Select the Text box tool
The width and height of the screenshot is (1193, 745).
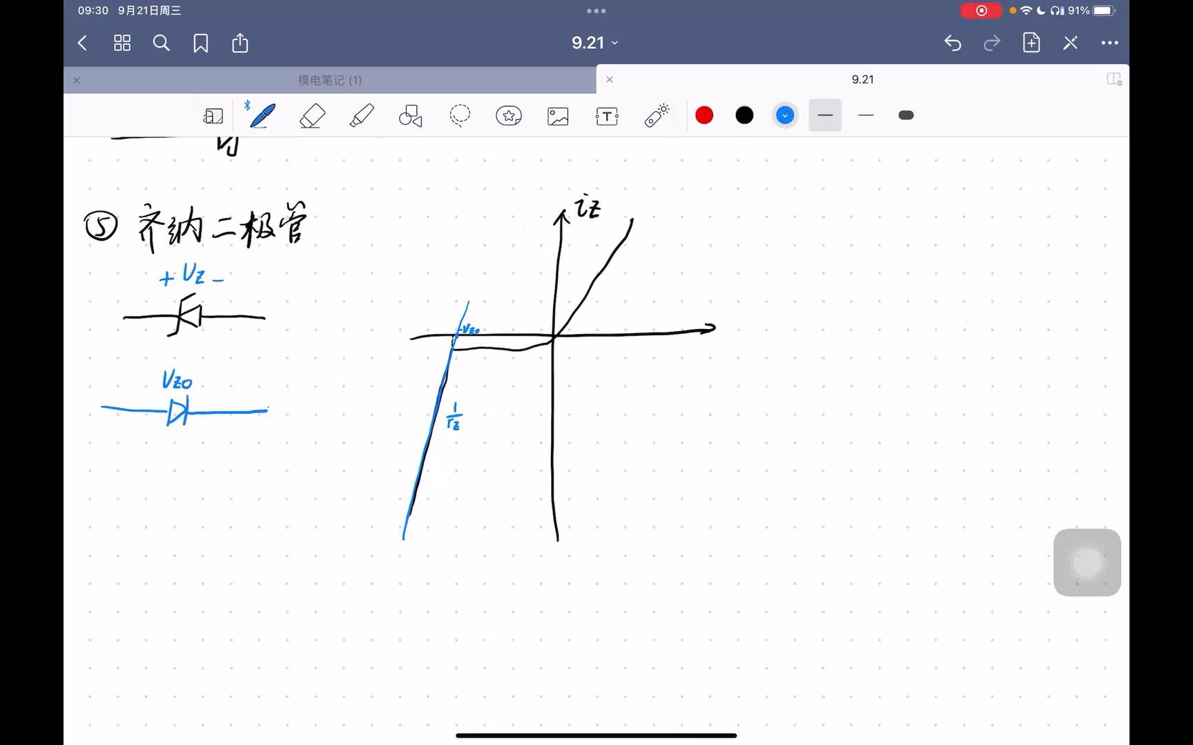click(x=607, y=116)
